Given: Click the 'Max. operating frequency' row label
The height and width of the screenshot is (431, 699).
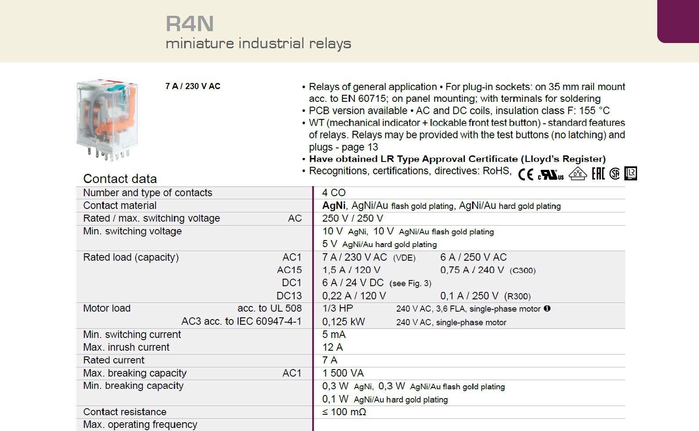Looking at the screenshot, I should pos(140,424).
